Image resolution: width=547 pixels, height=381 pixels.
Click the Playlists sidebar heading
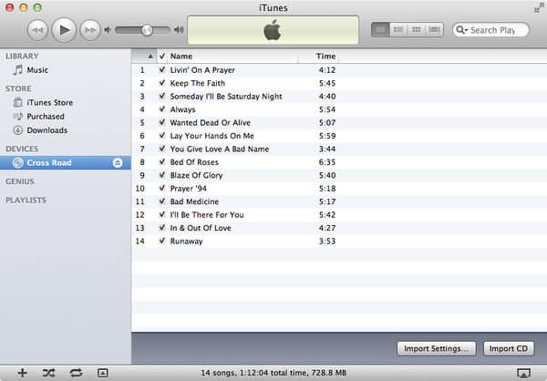26,201
